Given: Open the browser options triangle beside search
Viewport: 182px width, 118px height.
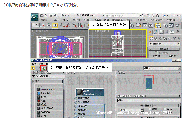Looking at the screenshot, I should click(x=33, y=76).
